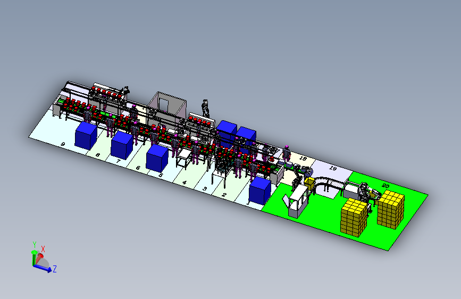Pick the blue box in zone 9
Screen dimensions: 461x299
pos(86,136)
